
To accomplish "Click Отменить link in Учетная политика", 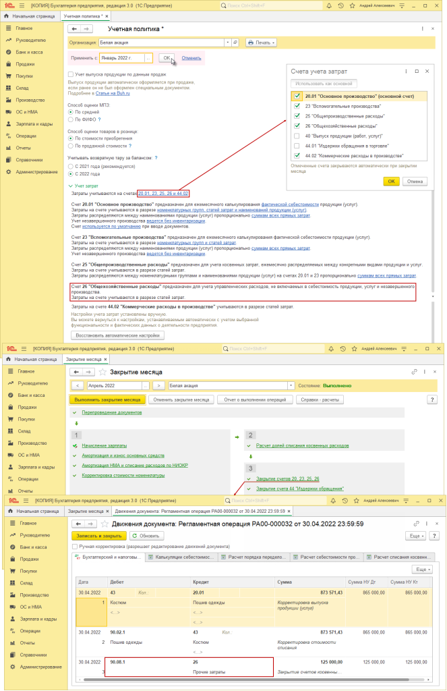I will coord(191,58).
